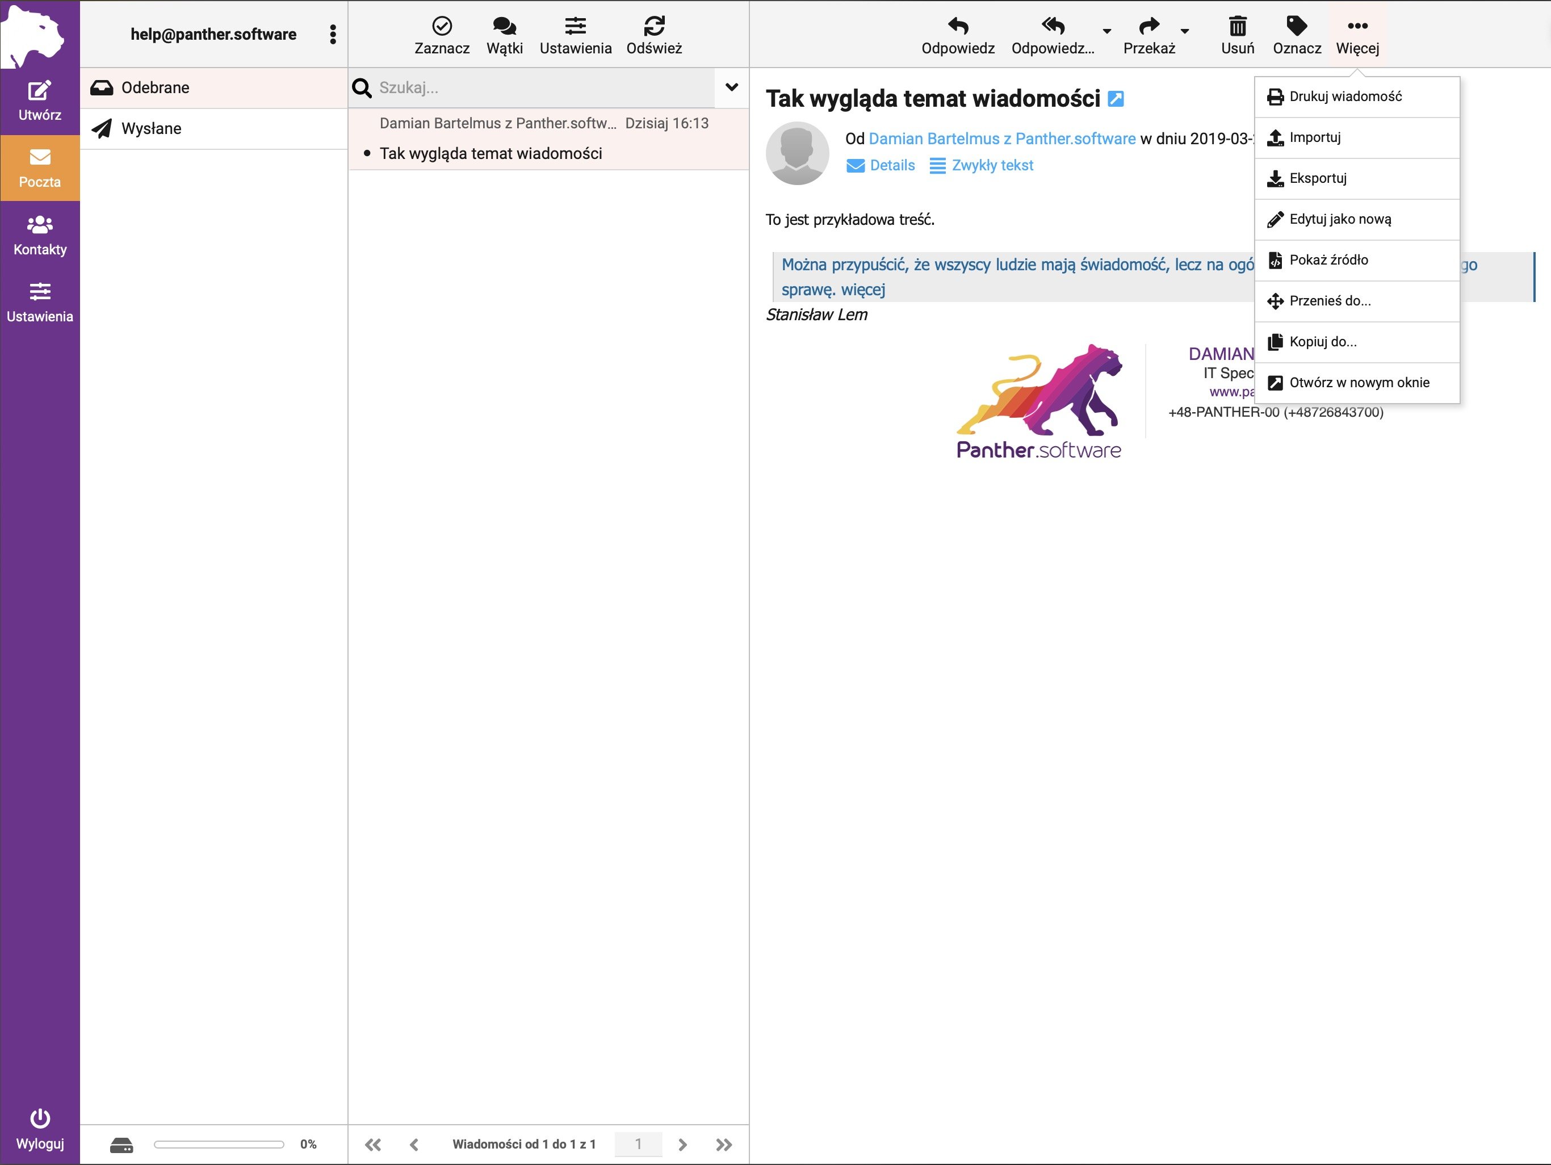Image resolution: width=1551 pixels, height=1165 pixels.
Task: Switch to Zwykły tekst view
Action: pos(981,166)
